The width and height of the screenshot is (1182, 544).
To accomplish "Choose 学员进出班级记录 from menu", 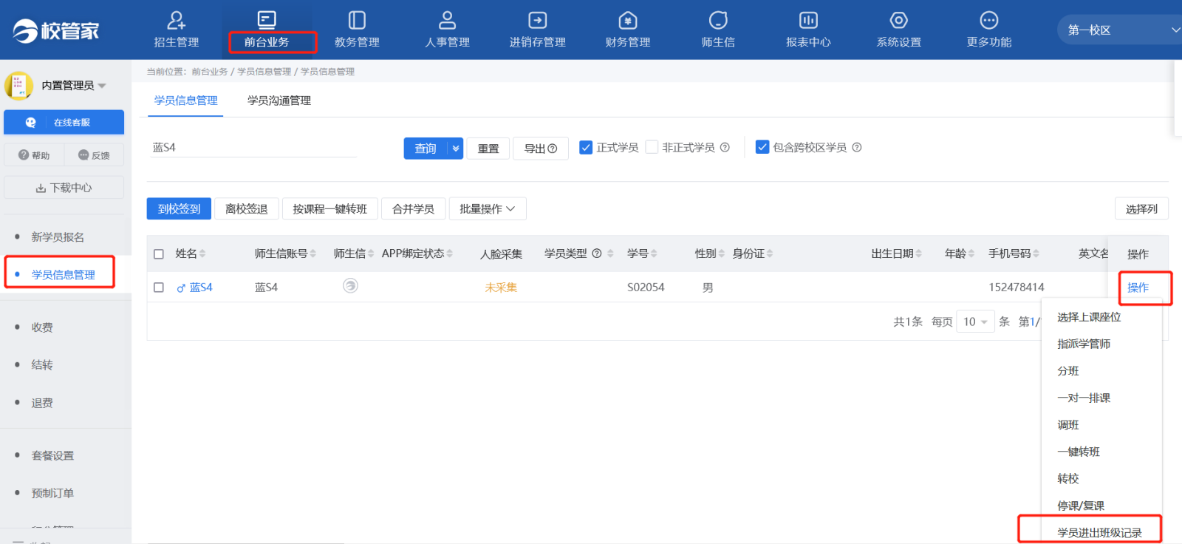I will [1099, 532].
